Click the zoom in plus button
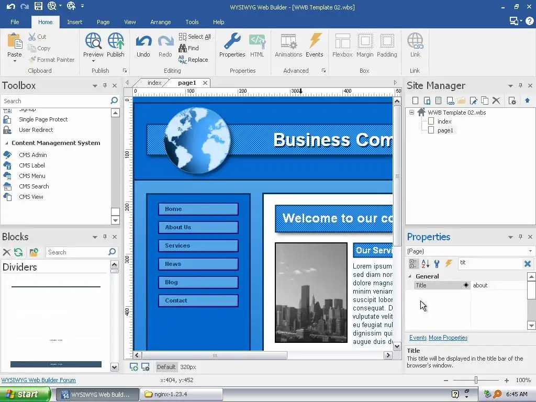This screenshot has height=402, width=536. tap(507, 380)
